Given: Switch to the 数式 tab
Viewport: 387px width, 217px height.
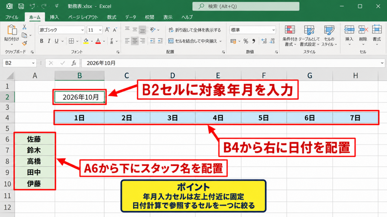Looking at the screenshot, I should [x=112, y=17].
